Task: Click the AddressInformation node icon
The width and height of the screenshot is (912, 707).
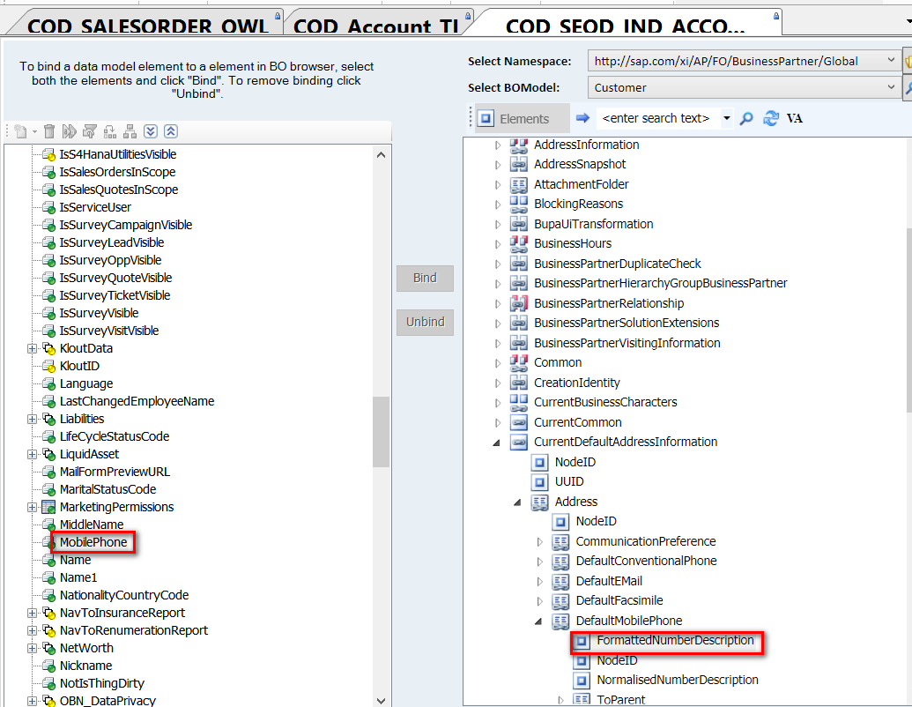Action: [519, 145]
